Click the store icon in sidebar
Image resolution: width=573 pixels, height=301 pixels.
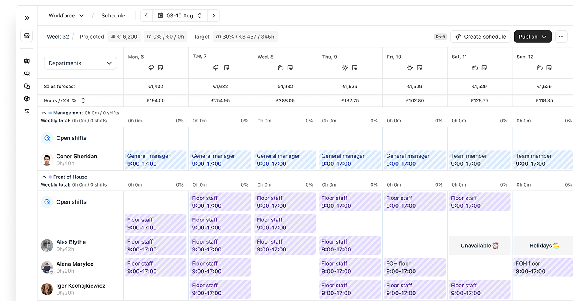coord(27,36)
